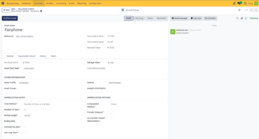Edit the Asset Start Date field
This screenshot has width=259, height=139.
pos(53,68)
